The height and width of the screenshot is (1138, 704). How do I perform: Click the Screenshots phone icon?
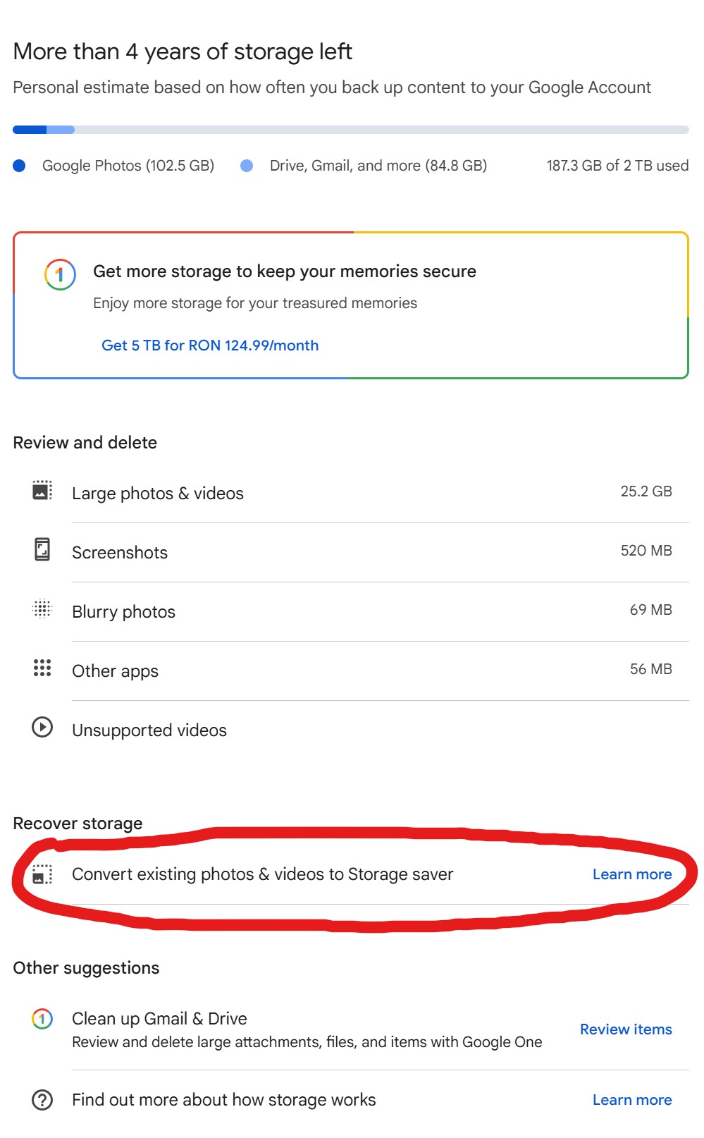(42, 549)
